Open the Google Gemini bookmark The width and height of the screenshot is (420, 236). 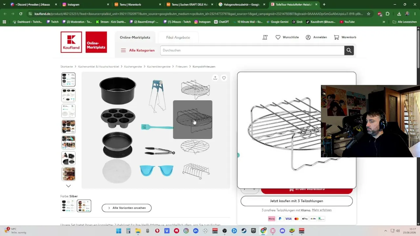click(277, 22)
